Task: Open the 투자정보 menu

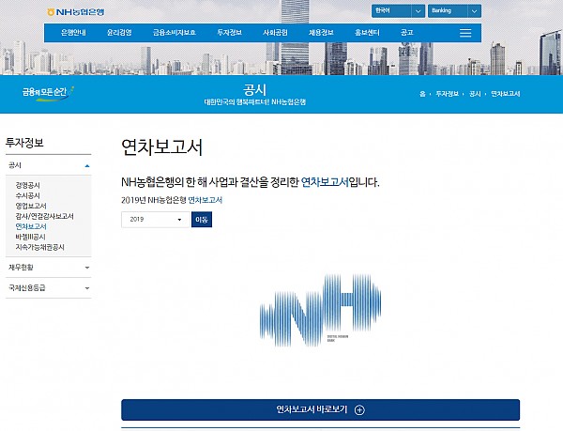Action: [x=230, y=33]
